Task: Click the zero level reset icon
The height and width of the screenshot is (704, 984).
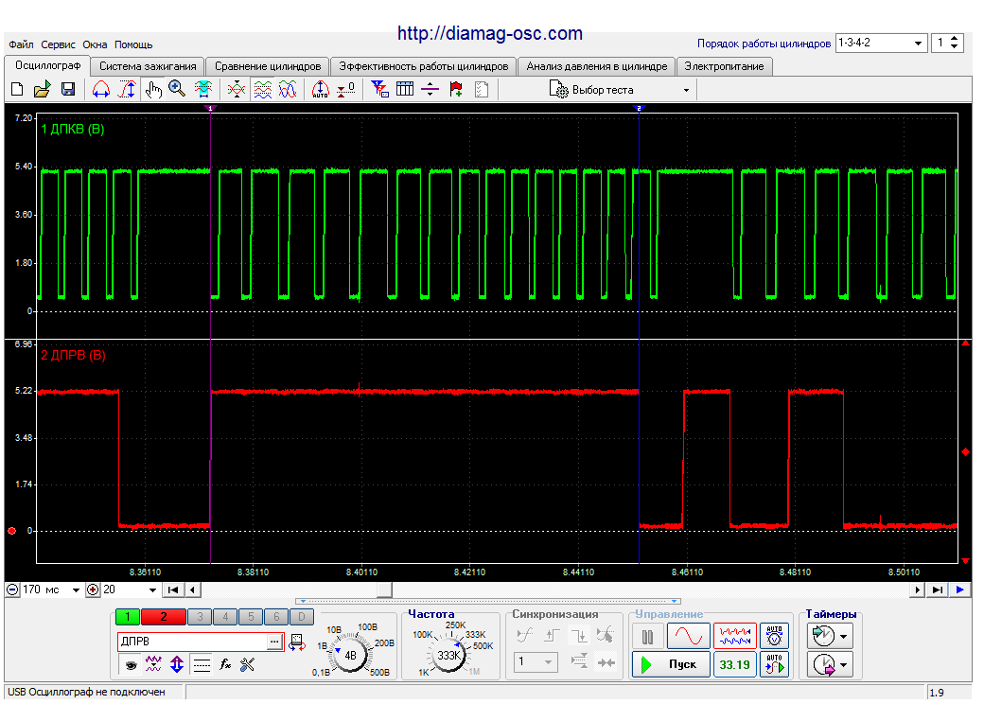Action: (345, 90)
